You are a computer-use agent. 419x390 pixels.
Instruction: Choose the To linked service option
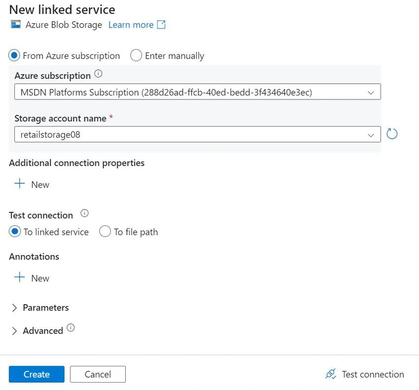tap(15, 231)
